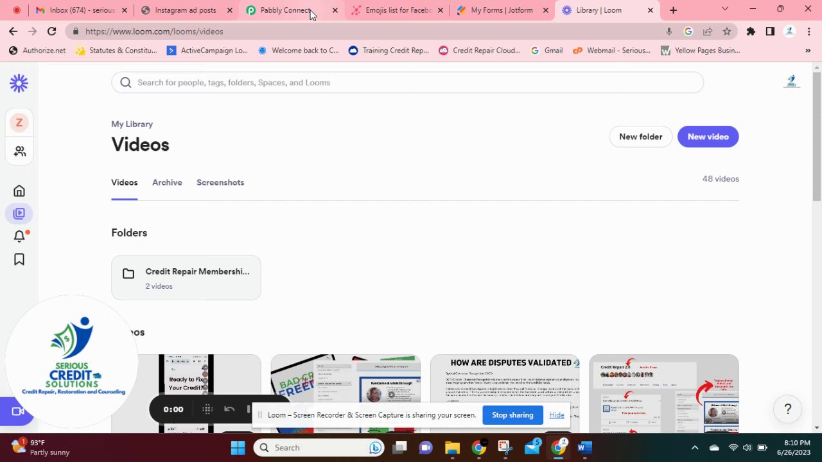Switch to the Videos tab
The height and width of the screenshot is (462, 822).
coord(124,182)
